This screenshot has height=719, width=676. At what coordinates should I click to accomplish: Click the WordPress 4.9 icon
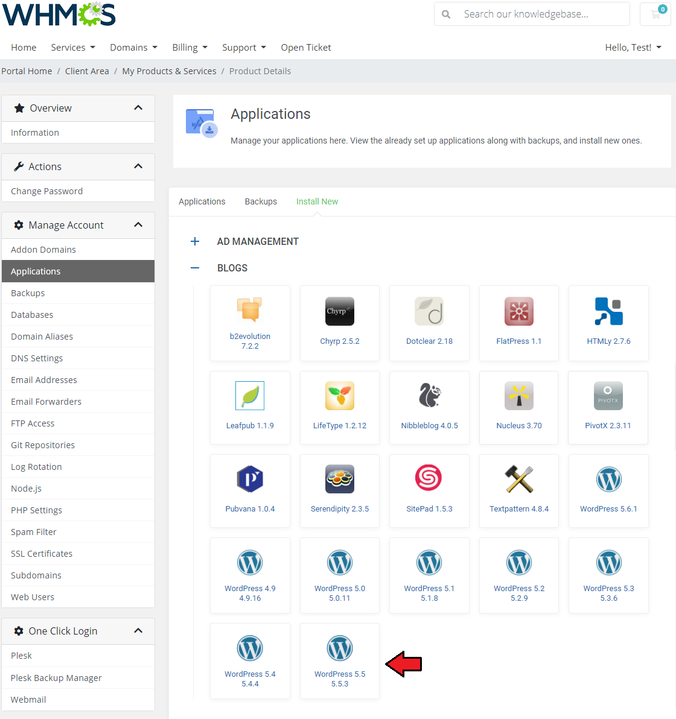(250, 563)
